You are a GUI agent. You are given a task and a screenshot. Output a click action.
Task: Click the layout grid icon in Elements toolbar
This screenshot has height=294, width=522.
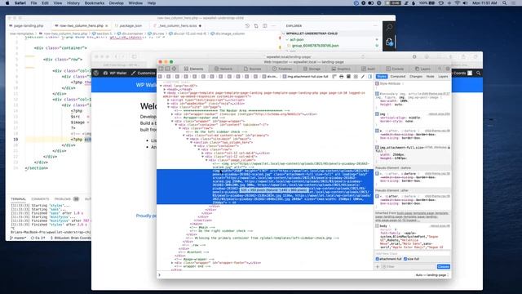[x=356, y=77]
